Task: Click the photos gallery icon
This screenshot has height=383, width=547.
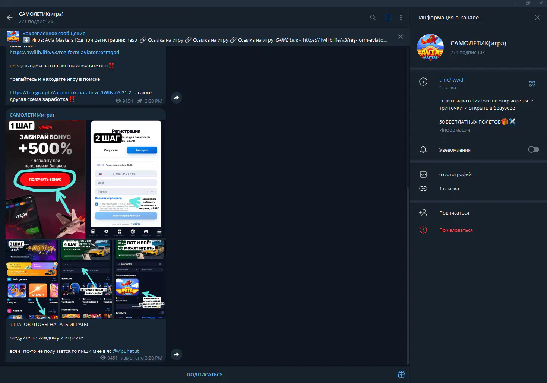Action: tap(423, 174)
